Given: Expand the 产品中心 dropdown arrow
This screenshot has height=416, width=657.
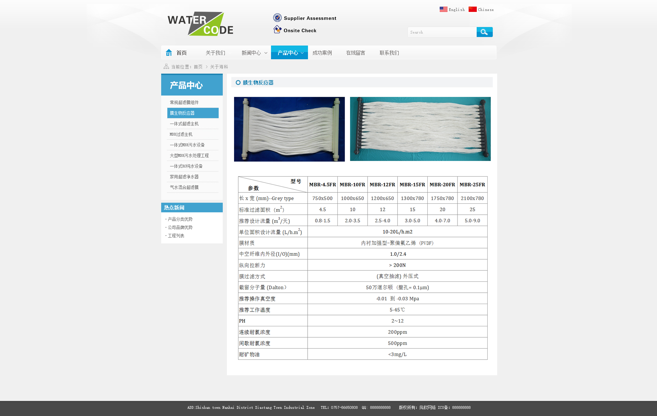Looking at the screenshot, I should coord(302,53).
